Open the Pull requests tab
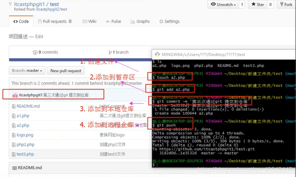296x177 pixels. point(55,21)
